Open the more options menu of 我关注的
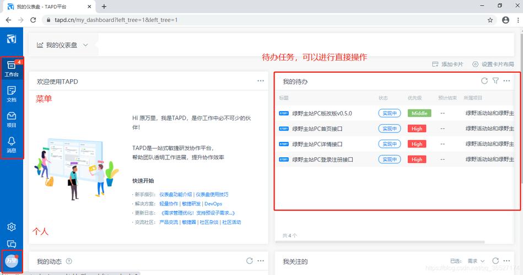Image resolution: width=523 pixels, height=275 pixels. [x=506, y=261]
